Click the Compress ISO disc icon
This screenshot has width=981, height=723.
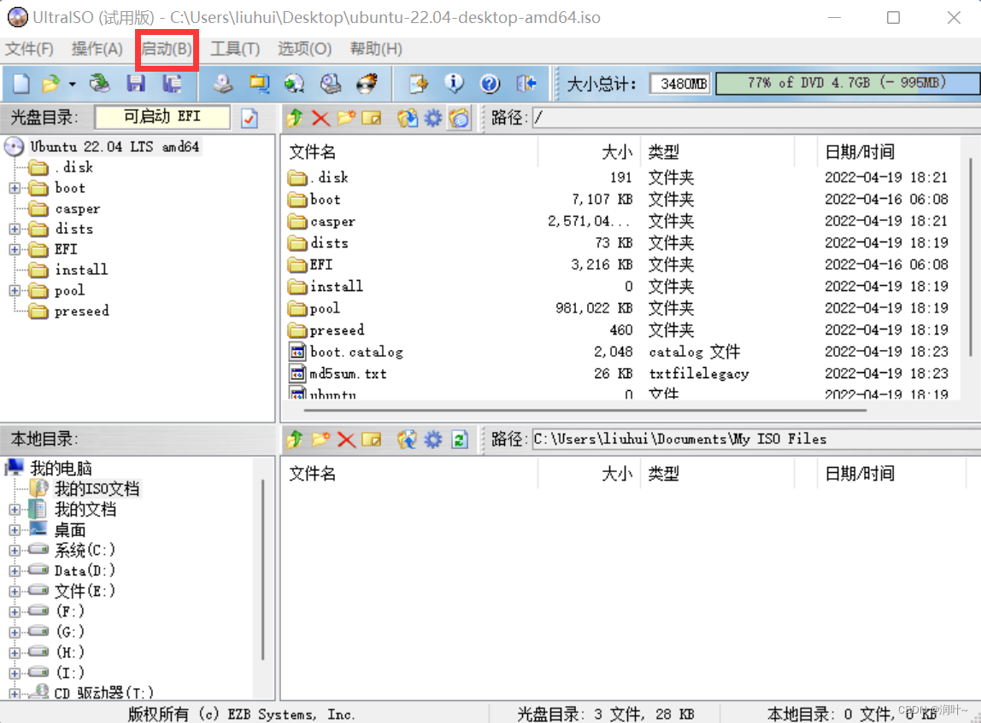point(294,83)
